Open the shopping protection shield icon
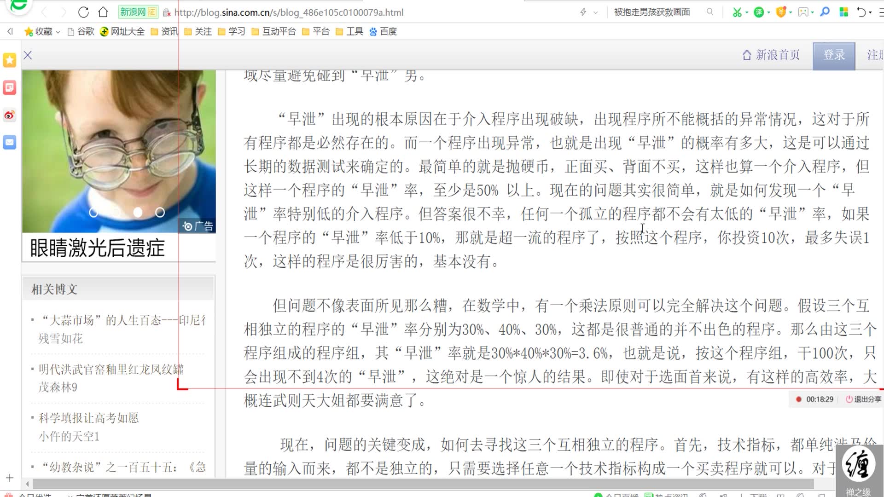The height and width of the screenshot is (497, 884). point(780,12)
